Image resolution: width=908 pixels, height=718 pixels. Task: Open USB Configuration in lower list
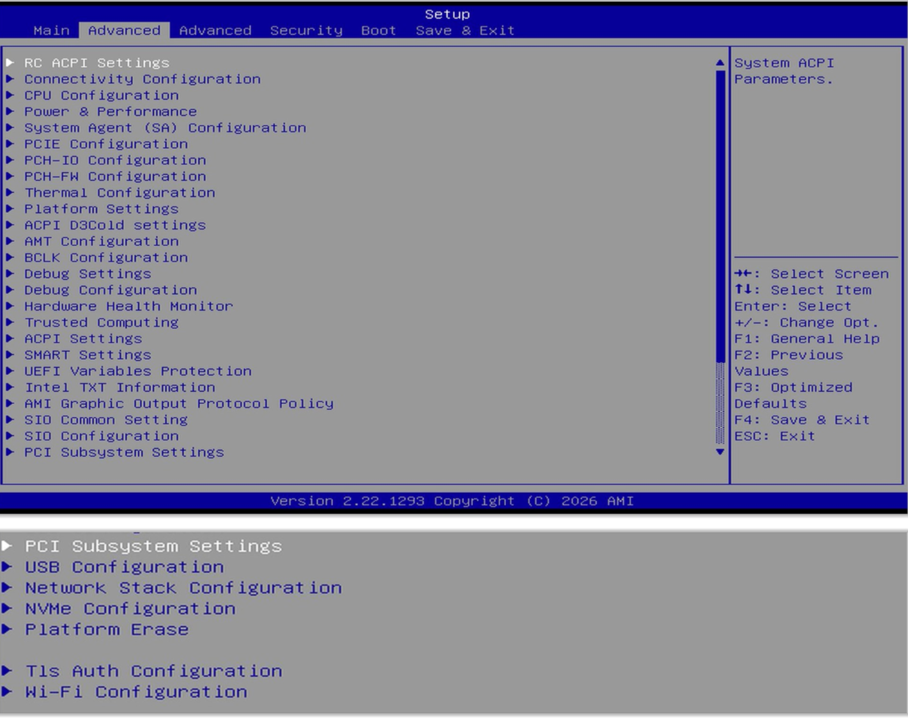pyautogui.click(x=125, y=567)
